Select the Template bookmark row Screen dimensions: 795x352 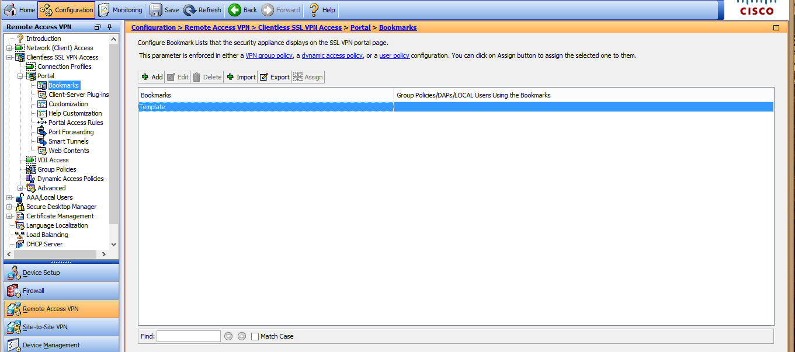[x=456, y=107]
